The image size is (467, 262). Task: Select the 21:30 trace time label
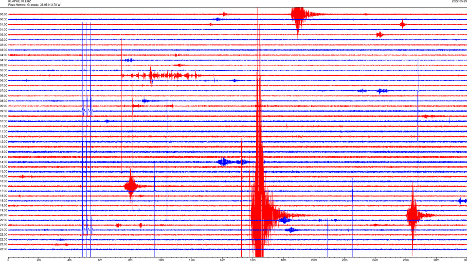click(4, 230)
